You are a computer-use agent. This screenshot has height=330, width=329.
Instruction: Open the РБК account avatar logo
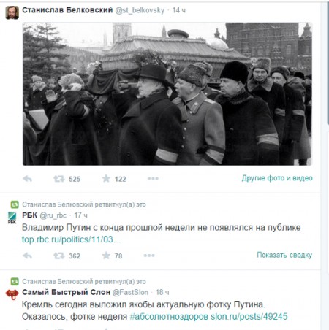[x=12, y=218]
